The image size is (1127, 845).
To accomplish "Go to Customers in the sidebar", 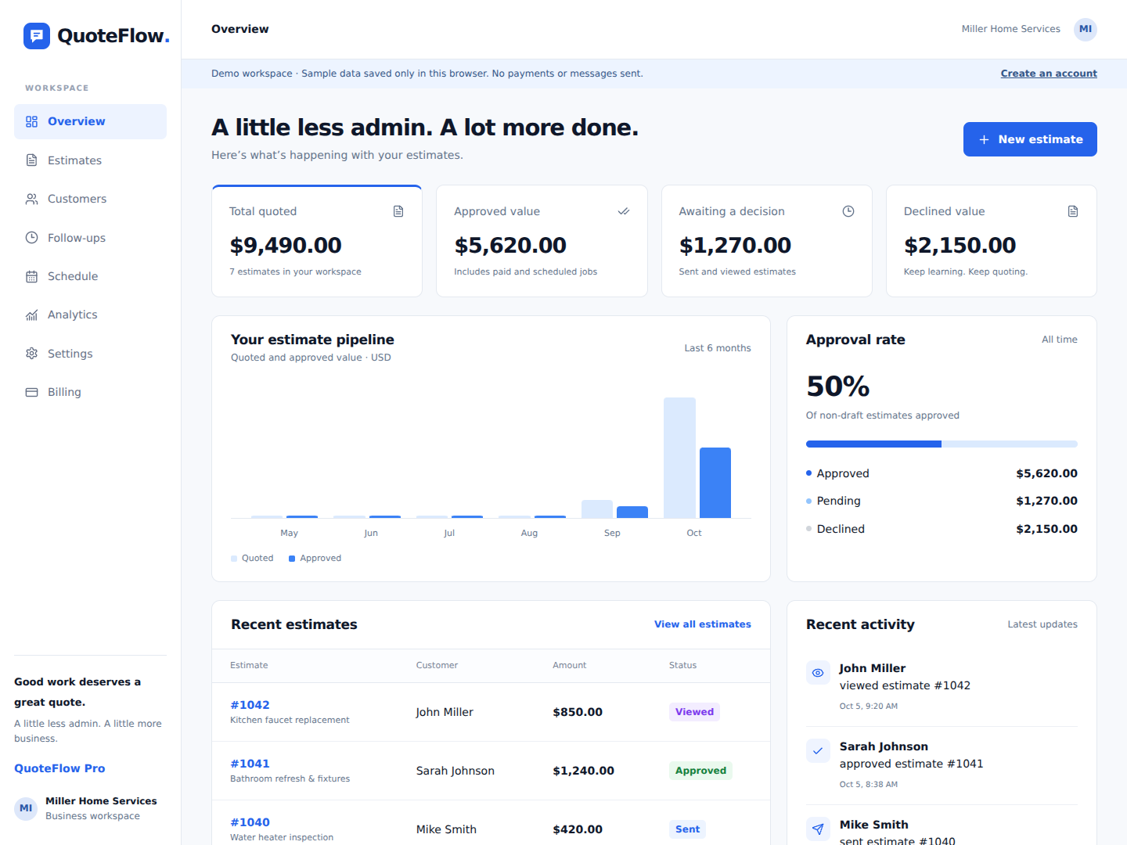I will click(90, 199).
